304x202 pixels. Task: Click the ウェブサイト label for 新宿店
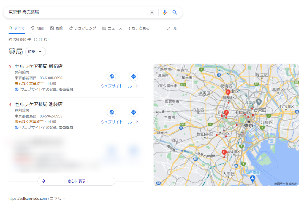pyautogui.click(x=112, y=86)
